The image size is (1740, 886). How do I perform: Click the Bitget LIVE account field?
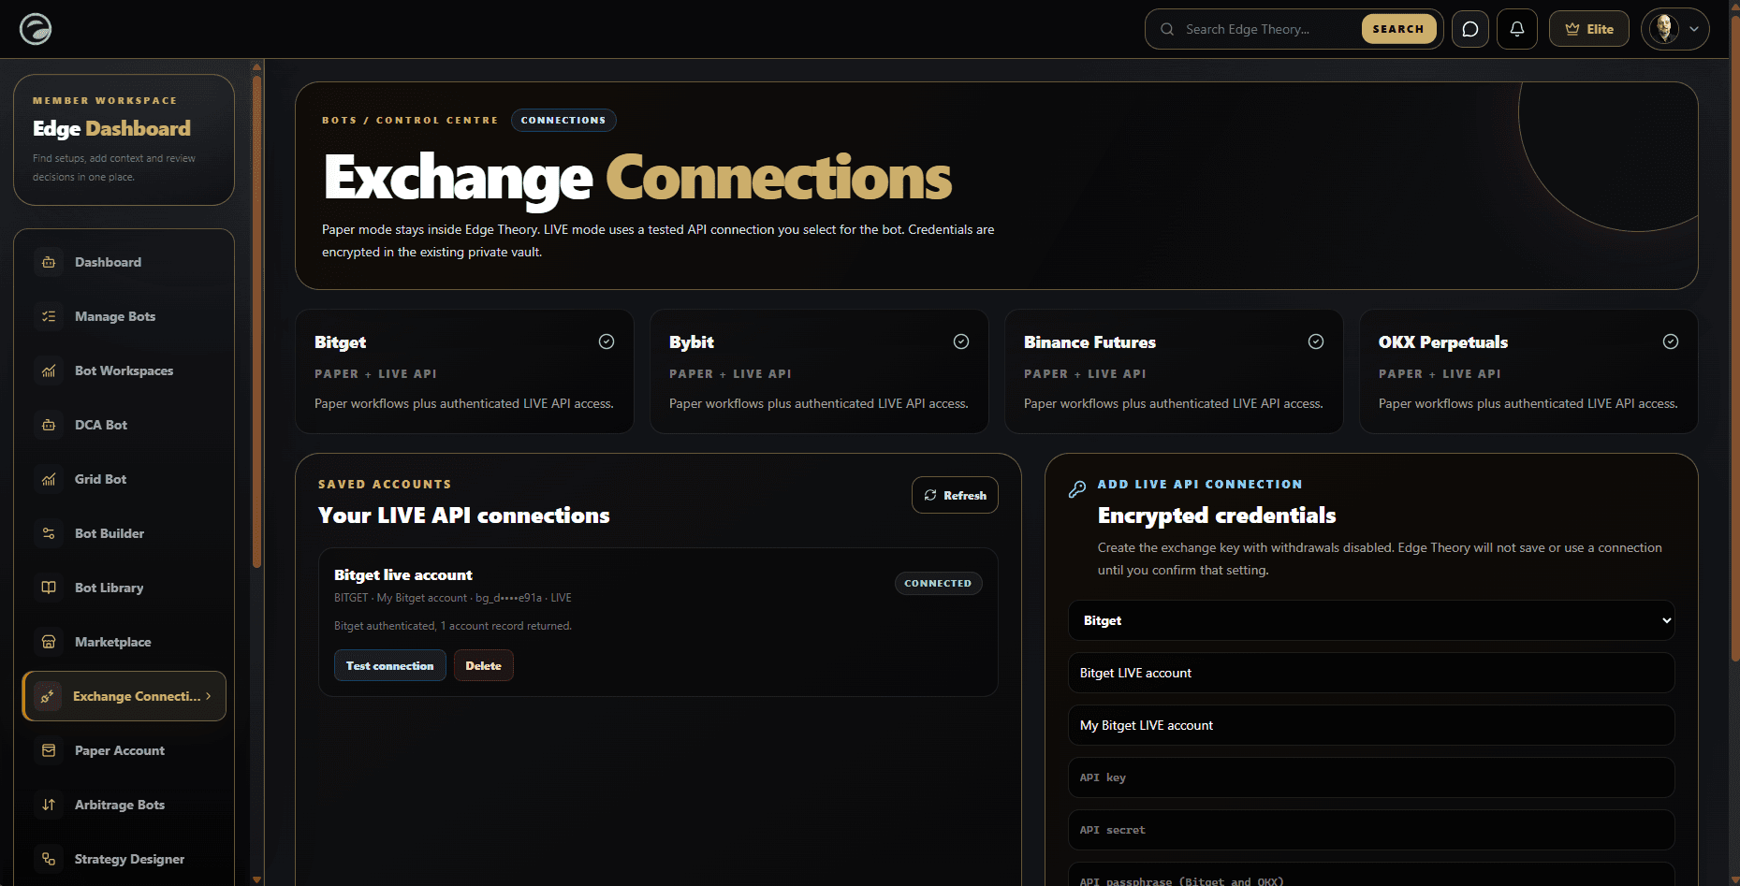click(x=1371, y=673)
